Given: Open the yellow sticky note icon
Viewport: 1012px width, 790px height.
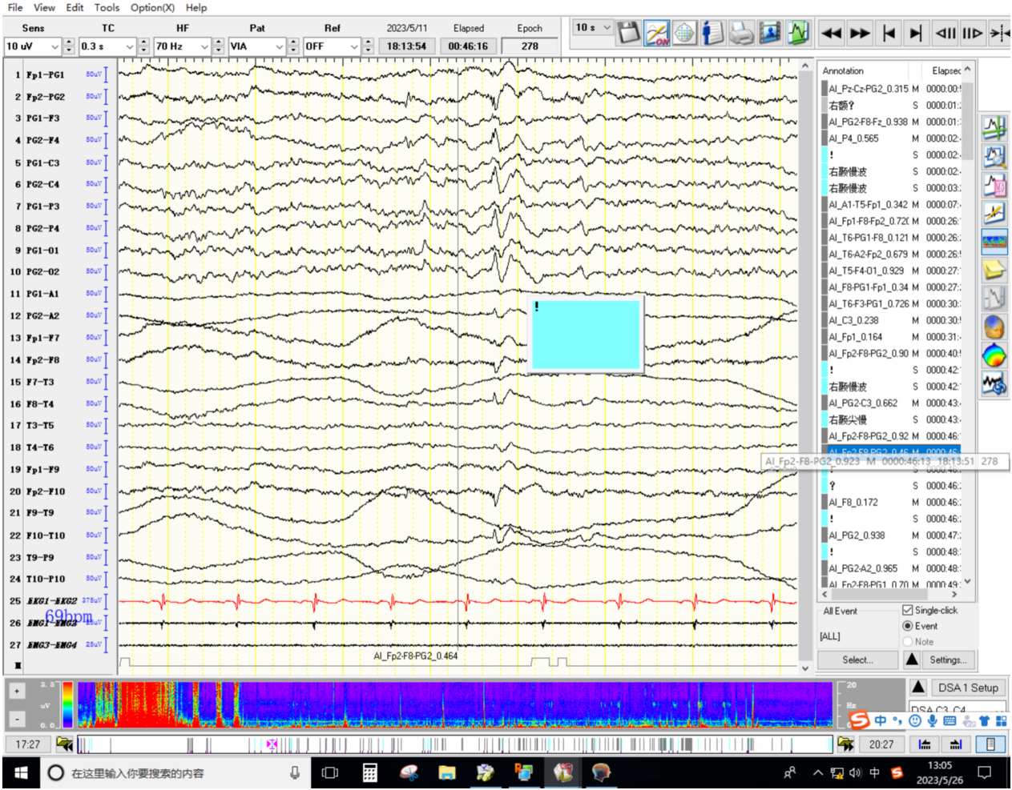Looking at the screenshot, I should (x=994, y=271).
